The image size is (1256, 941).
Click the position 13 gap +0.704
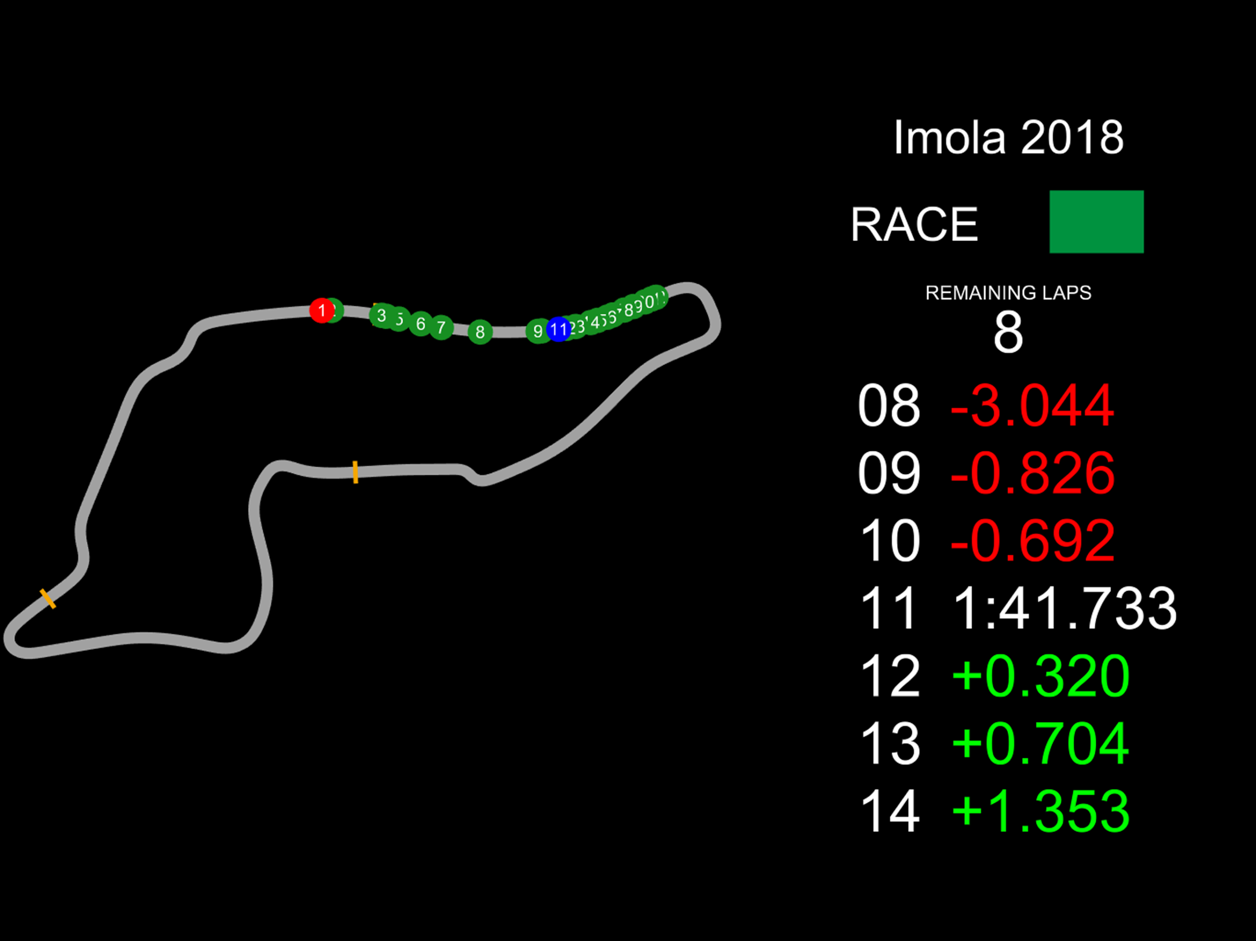[1040, 743]
